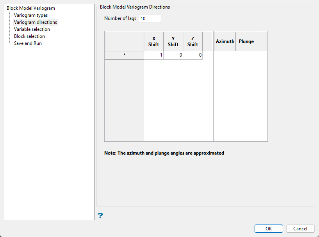Select the Y Shift cell in asterisk row
This screenshot has height=237, width=319.
173,55
